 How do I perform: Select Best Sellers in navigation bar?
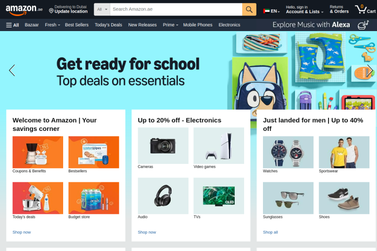click(77, 25)
